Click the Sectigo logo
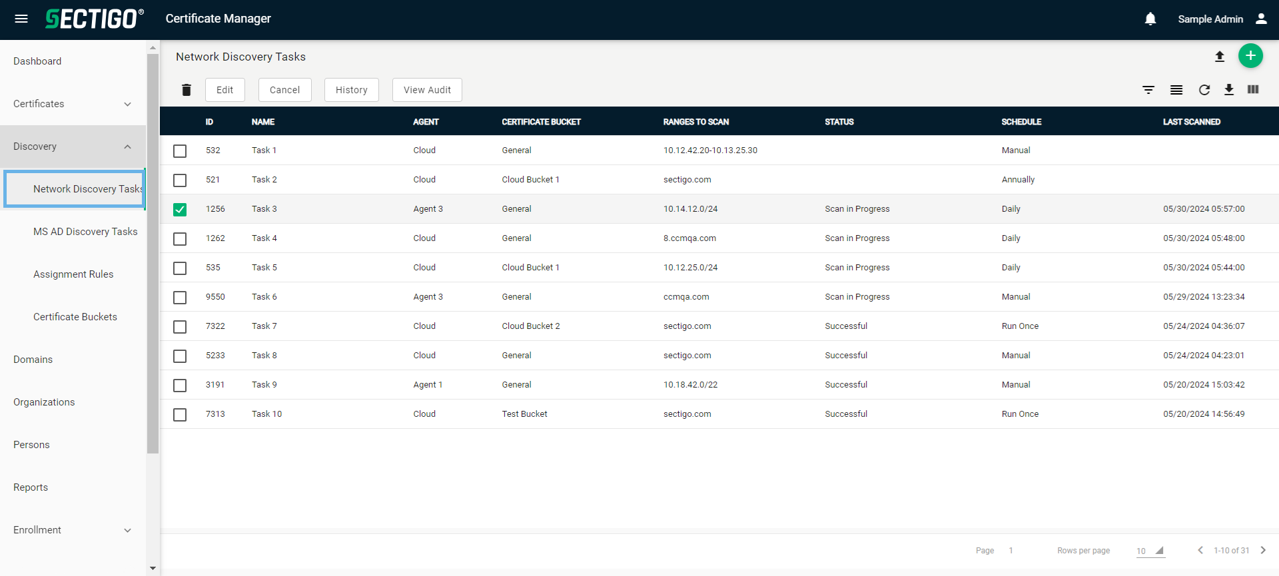The height and width of the screenshot is (576, 1279). pos(94,19)
